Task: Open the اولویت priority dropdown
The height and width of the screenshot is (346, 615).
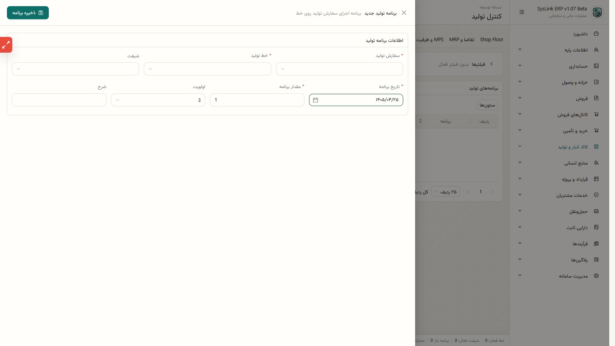Action: pyautogui.click(x=158, y=100)
